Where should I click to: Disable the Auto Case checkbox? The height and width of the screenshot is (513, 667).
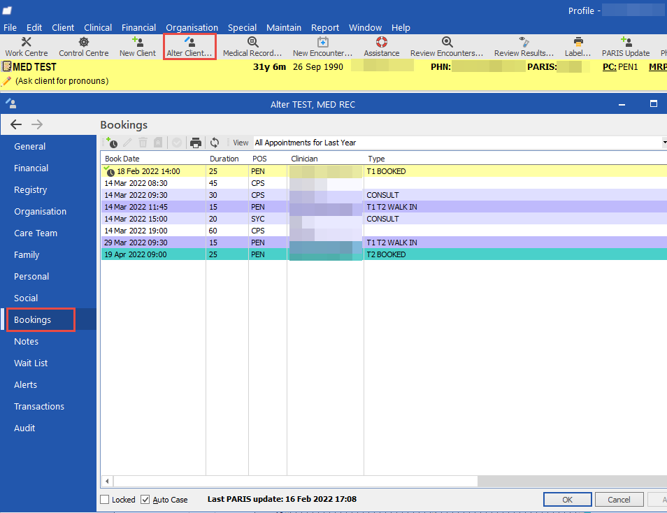pyautogui.click(x=145, y=499)
